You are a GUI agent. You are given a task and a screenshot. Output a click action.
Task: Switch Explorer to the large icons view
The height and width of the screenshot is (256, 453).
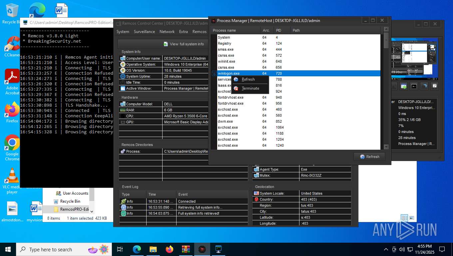click(x=412, y=218)
